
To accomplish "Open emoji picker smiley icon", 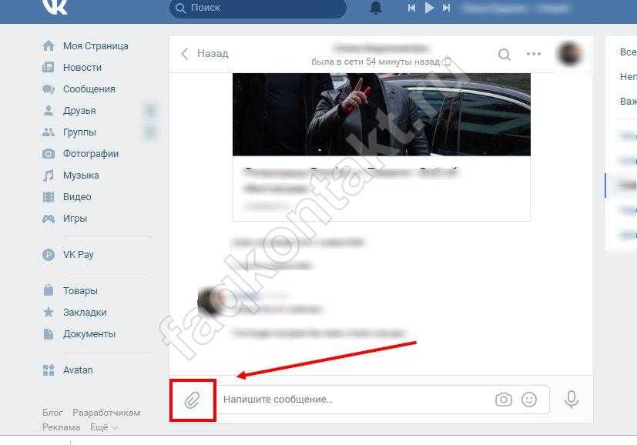I will 529,400.
